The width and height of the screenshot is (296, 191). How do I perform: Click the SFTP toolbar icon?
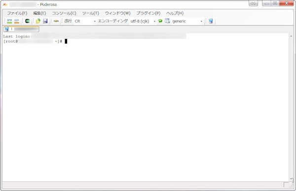[9, 21]
